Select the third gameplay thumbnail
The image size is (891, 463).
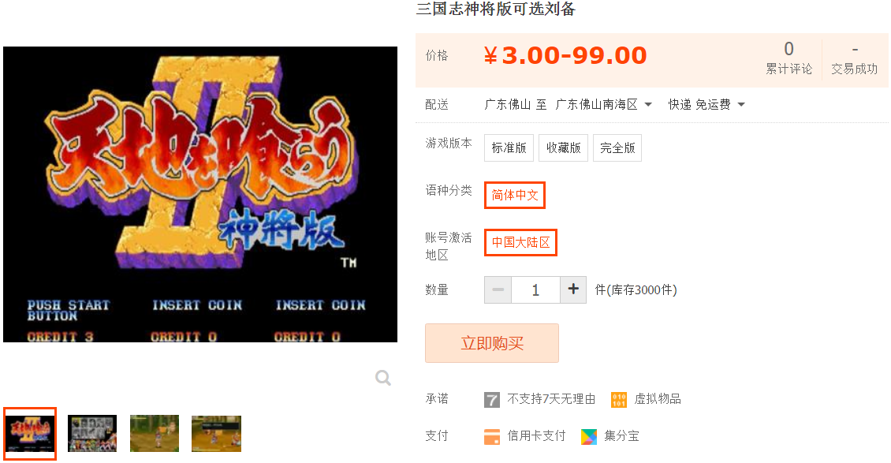coord(155,434)
